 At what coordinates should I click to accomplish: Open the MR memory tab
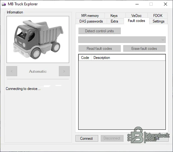click(x=90, y=16)
